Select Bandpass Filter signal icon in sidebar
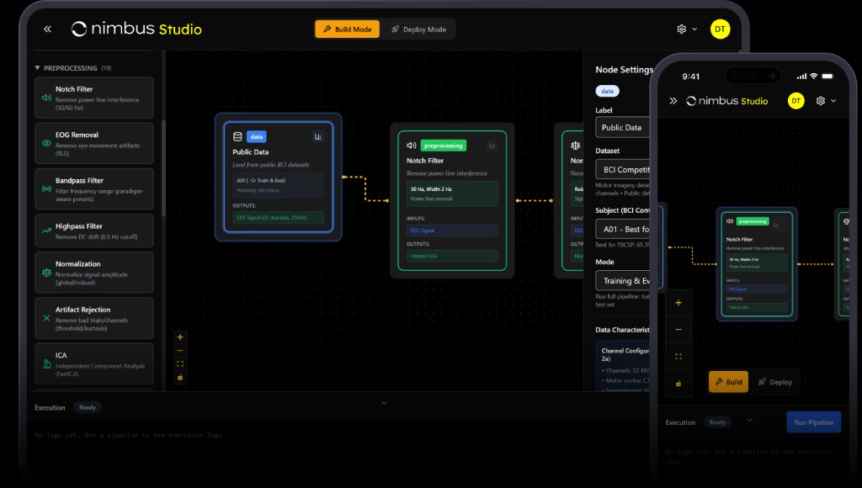 (46, 189)
